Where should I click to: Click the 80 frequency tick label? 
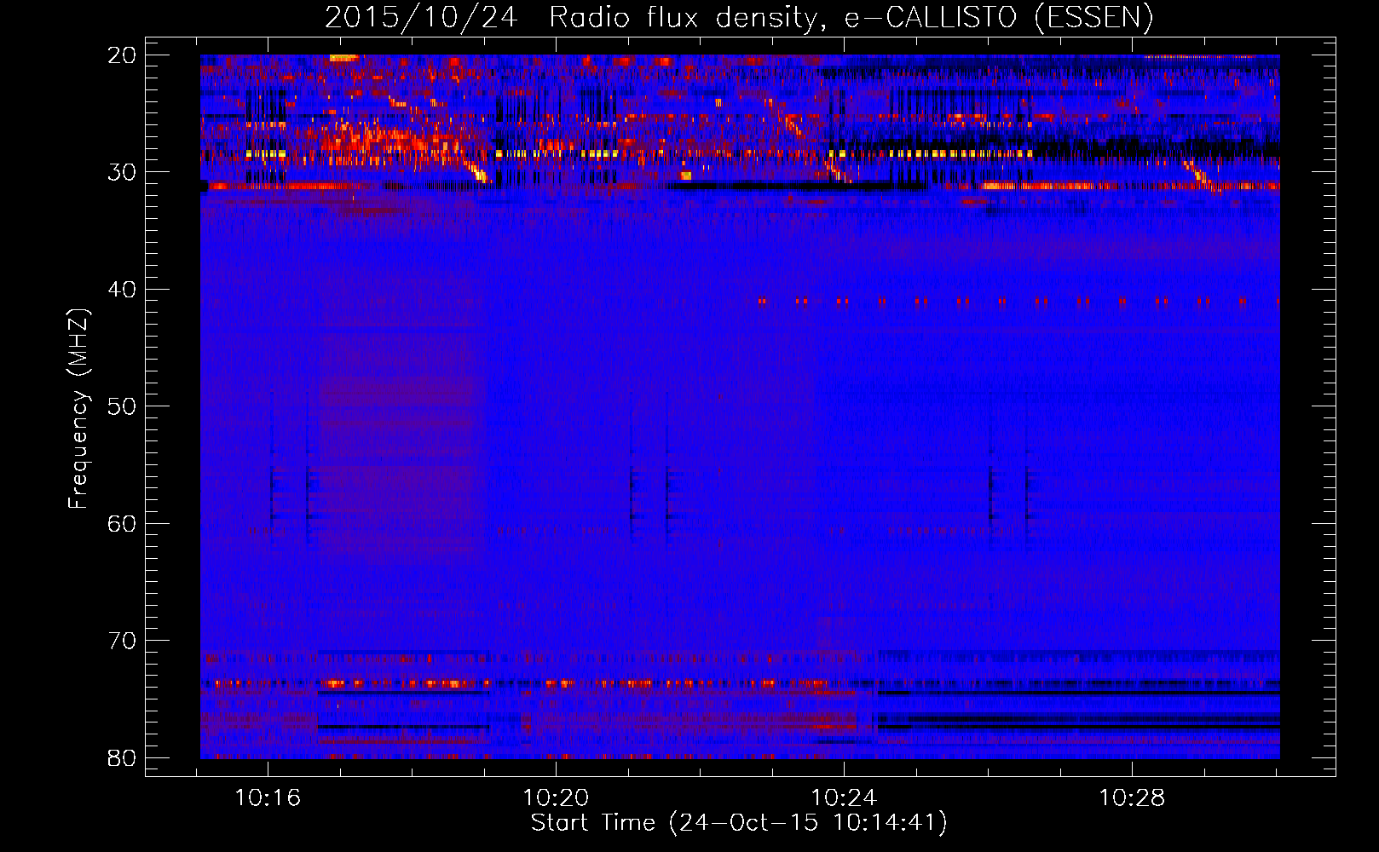click(x=122, y=758)
